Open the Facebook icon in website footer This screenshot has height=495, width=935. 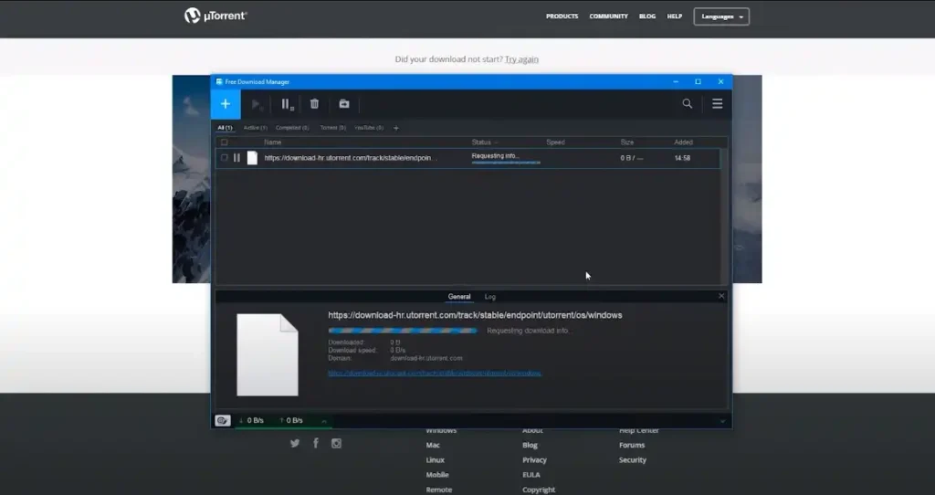[x=315, y=443]
